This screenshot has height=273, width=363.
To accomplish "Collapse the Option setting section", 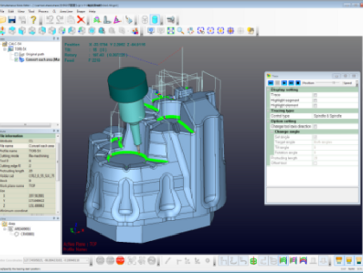I will (269, 121).
